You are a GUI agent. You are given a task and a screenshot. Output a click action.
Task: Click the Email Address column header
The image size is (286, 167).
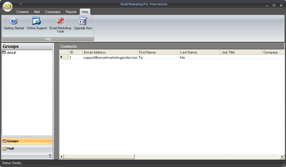[110, 52]
